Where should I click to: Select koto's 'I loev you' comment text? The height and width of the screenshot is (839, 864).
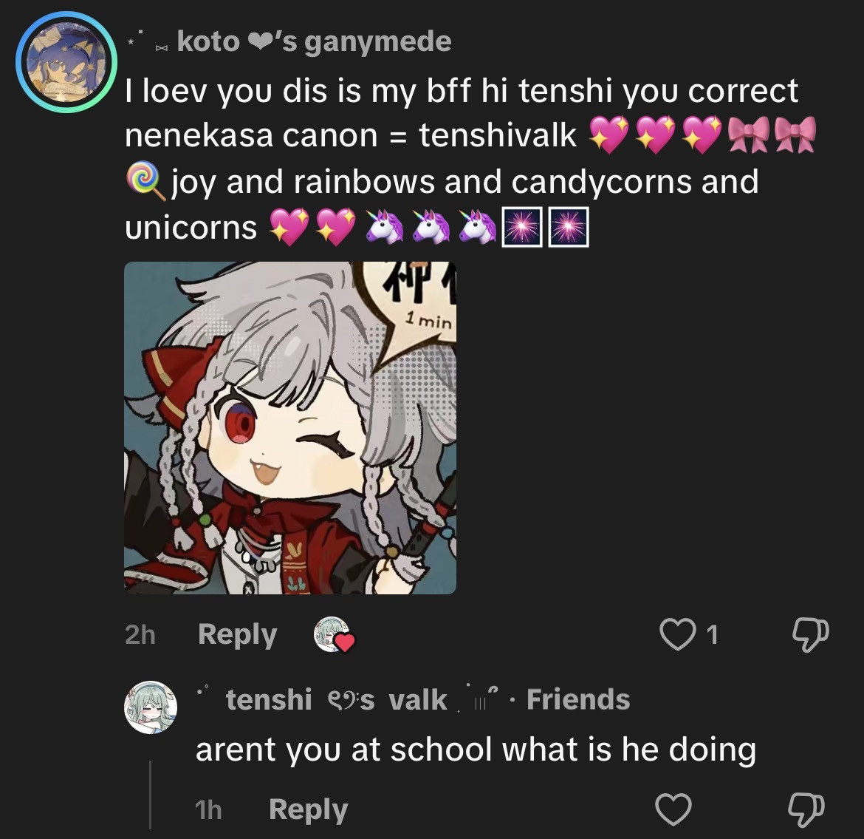pyautogui.click(x=470, y=160)
